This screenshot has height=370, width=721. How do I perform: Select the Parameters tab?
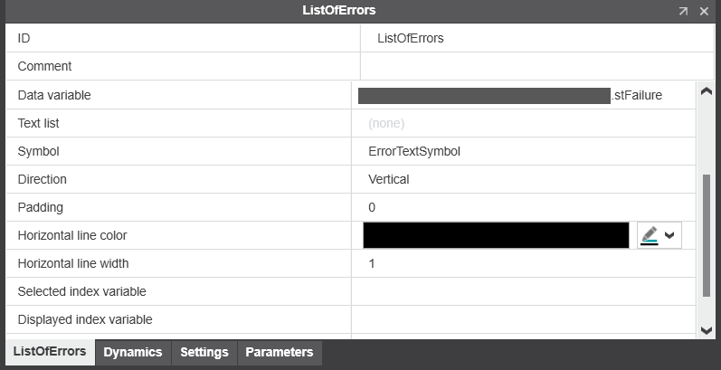[280, 353]
